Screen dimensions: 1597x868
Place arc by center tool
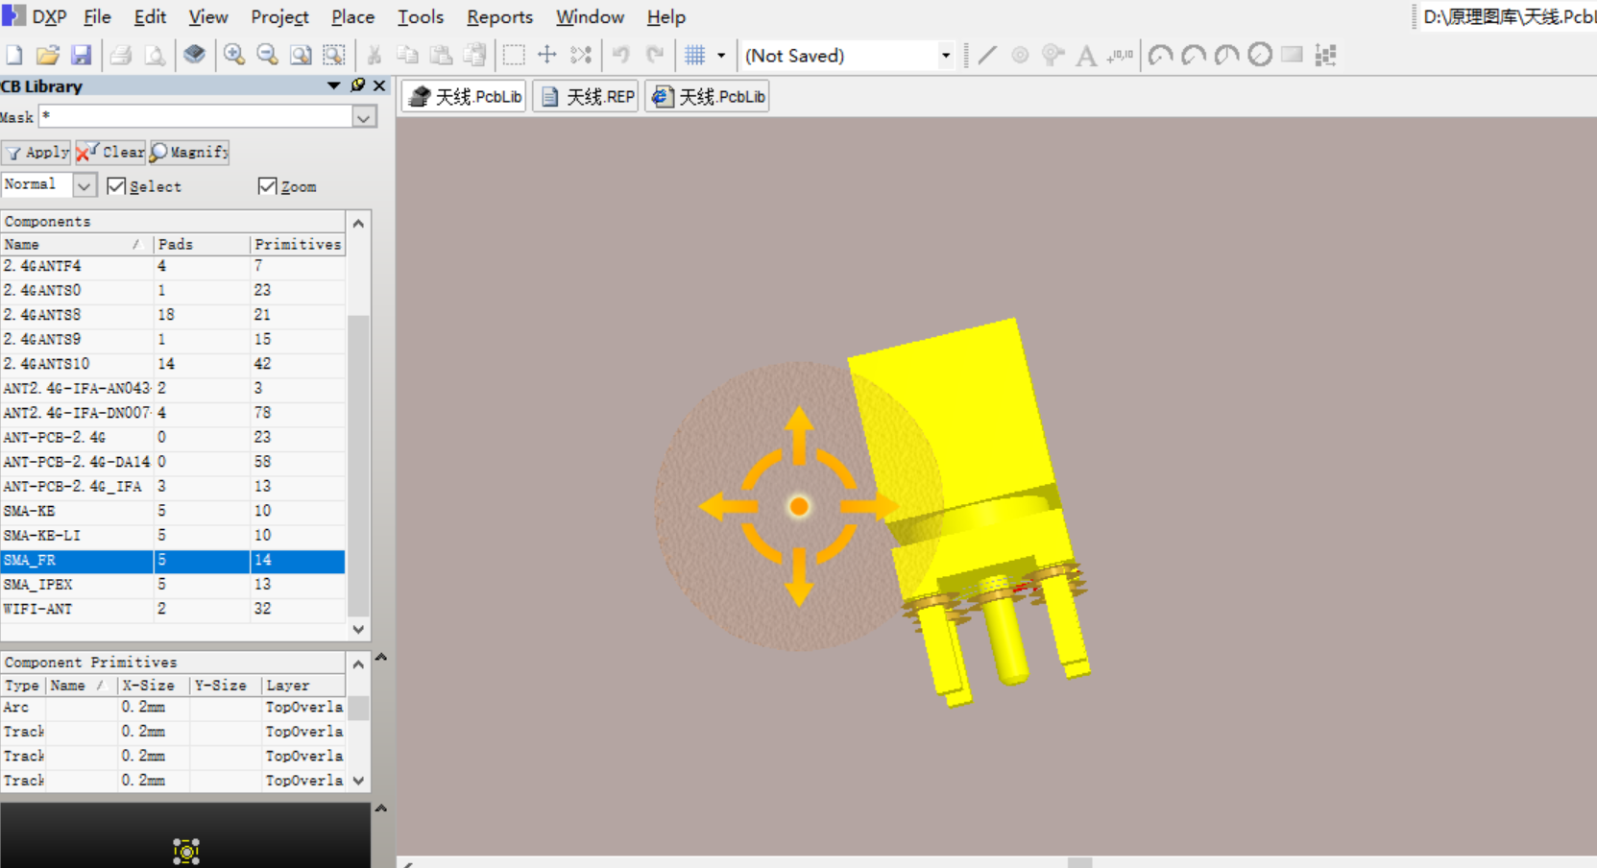pos(1160,55)
